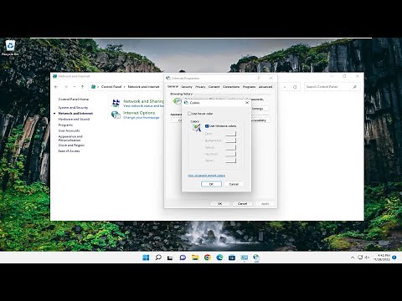This screenshot has width=402, height=301.
Task: Open Microsoft Store from taskbar
Action: pyautogui.click(x=232, y=258)
